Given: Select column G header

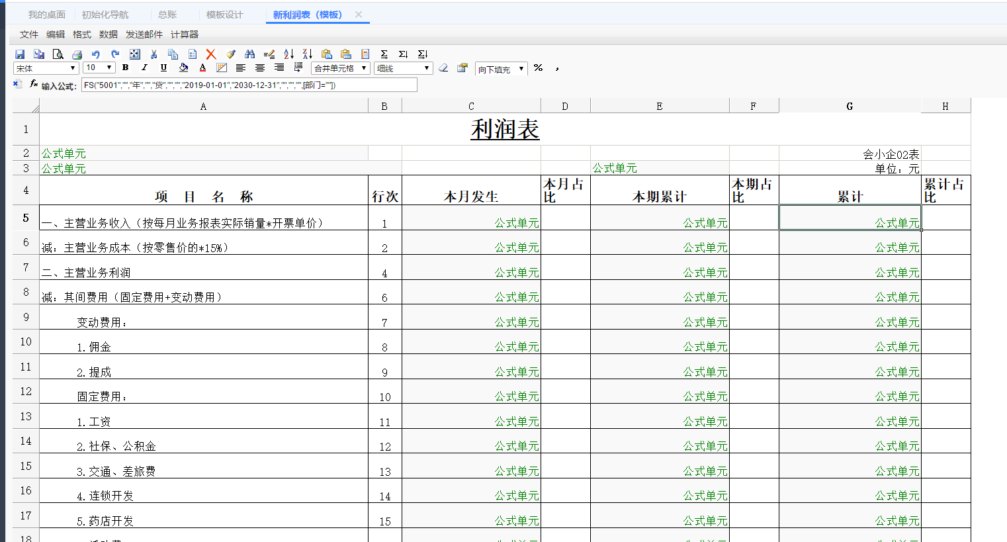Looking at the screenshot, I should (850, 106).
